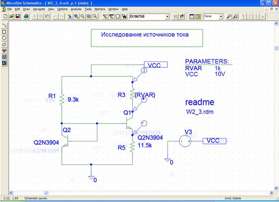Zoom out with the minus magnifier
The height and width of the screenshot is (202, 279).
coord(82,16)
